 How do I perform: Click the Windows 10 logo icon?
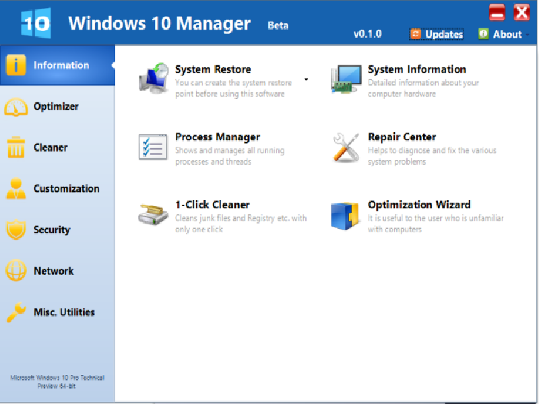click(36, 23)
